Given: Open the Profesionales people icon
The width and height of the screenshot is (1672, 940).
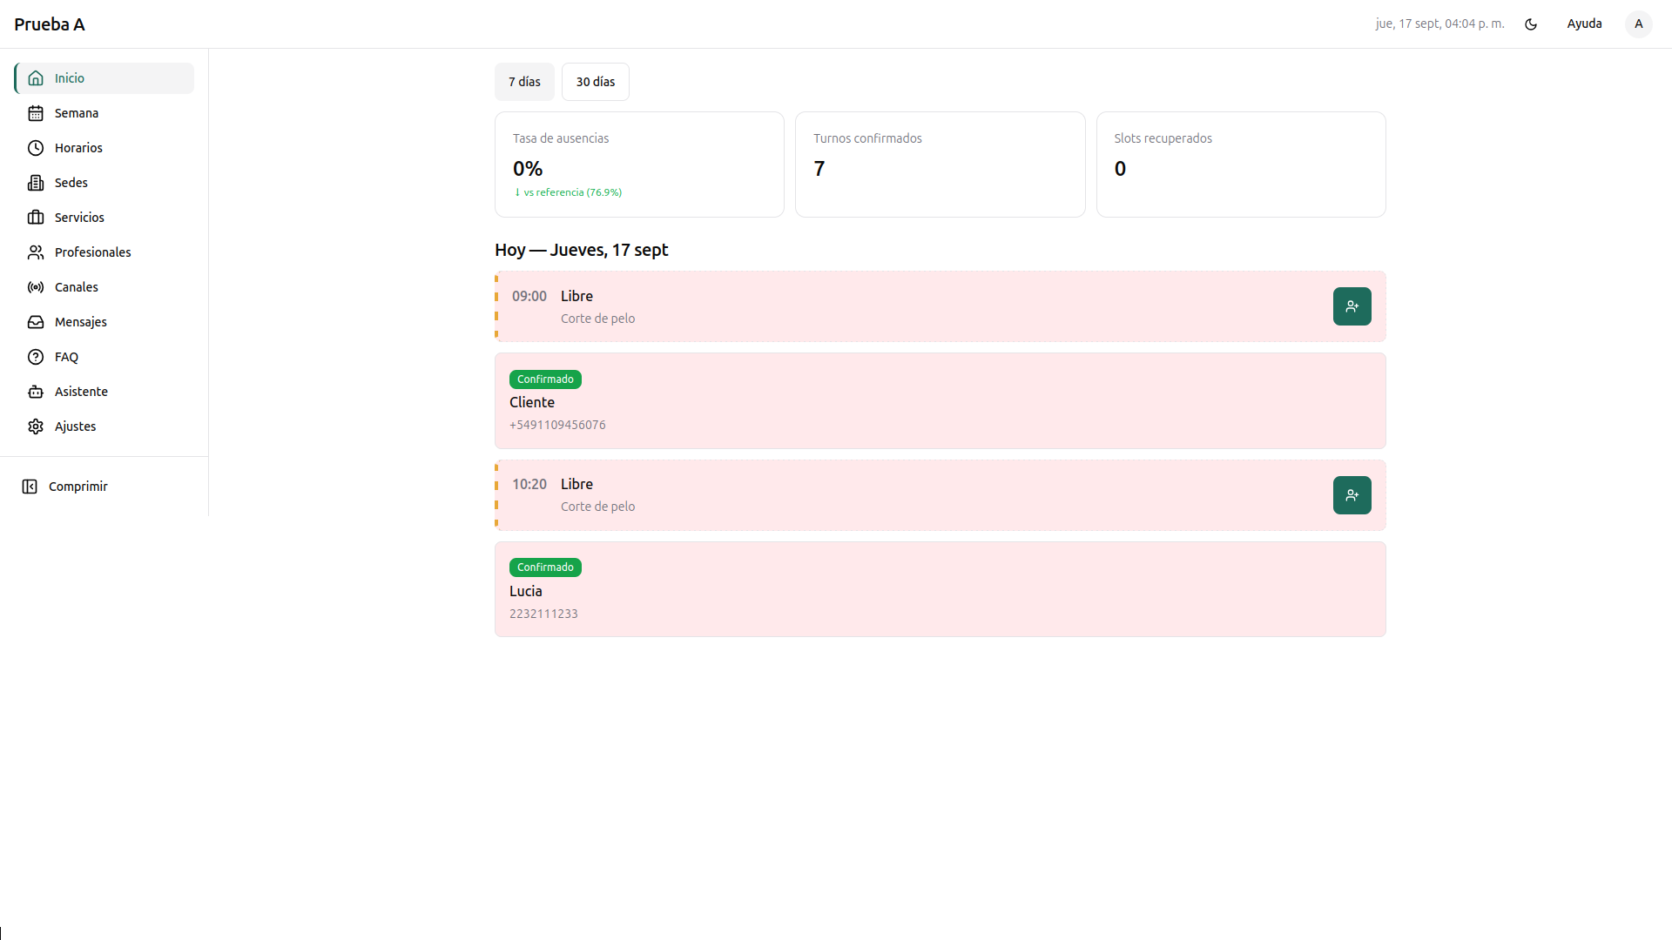Looking at the screenshot, I should [36, 252].
